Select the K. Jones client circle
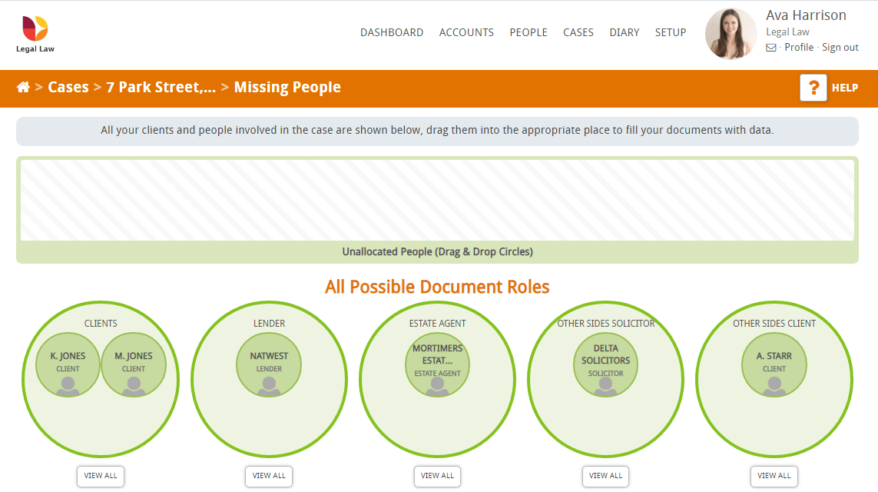The image size is (878, 492). (67, 364)
